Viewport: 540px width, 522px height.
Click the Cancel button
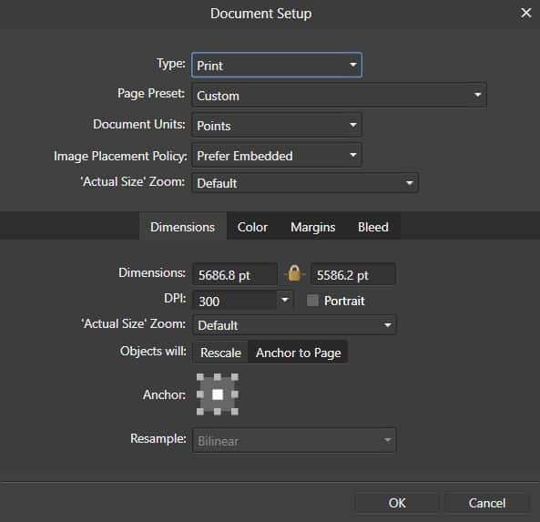tap(486, 503)
